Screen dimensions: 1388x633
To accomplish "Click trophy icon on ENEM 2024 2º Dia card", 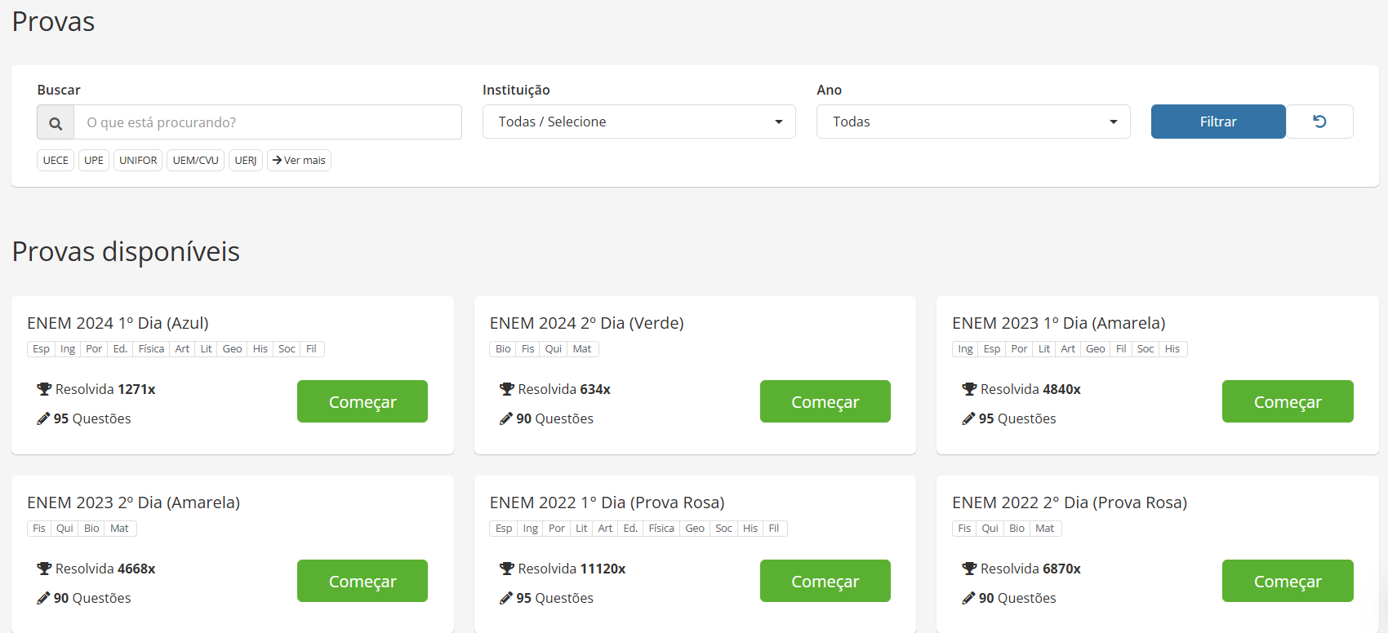I will pyautogui.click(x=507, y=389).
